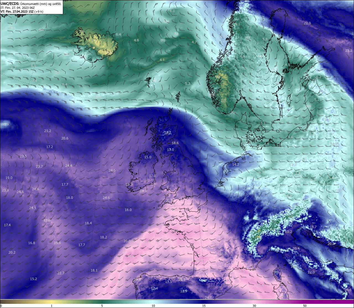The image size is (354, 308).
Task: Click the value 23.7 on the map
Action: (39, 167)
